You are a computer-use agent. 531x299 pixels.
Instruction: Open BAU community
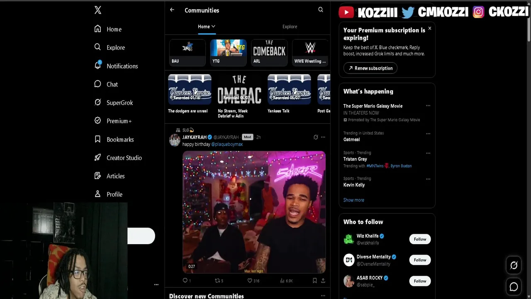click(x=187, y=53)
